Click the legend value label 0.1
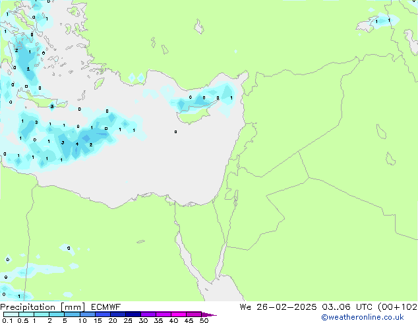 point(7,320)
